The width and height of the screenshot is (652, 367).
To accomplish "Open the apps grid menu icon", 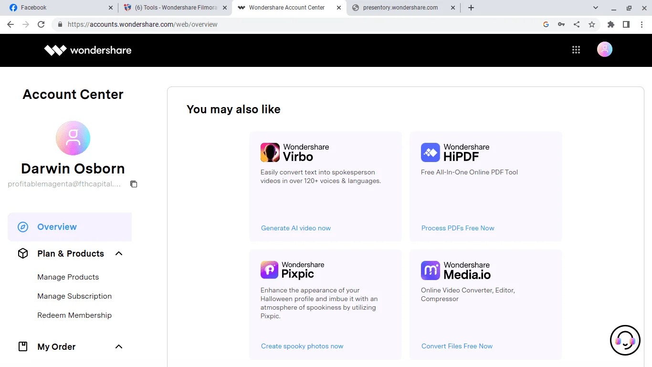I will pyautogui.click(x=576, y=50).
